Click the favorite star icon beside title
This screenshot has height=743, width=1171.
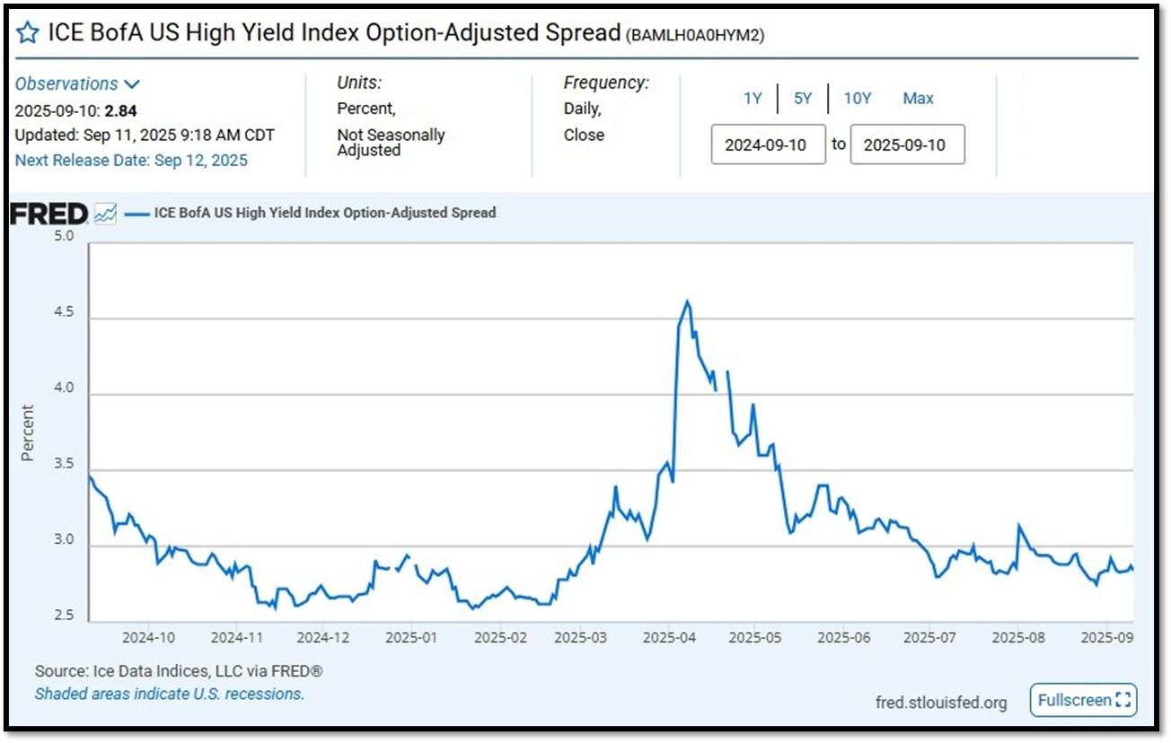pyautogui.click(x=28, y=33)
